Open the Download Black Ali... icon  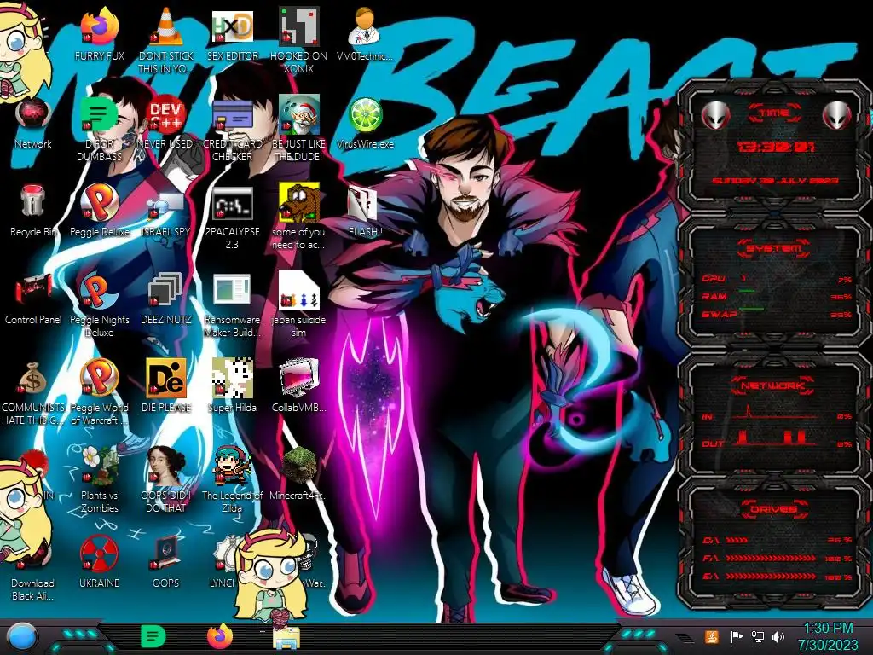click(32, 557)
